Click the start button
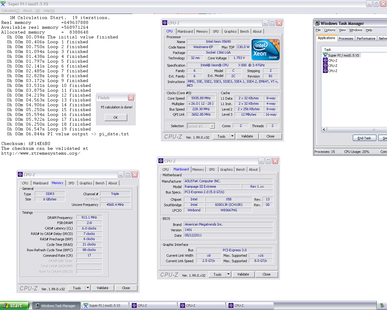 (15, 305)
